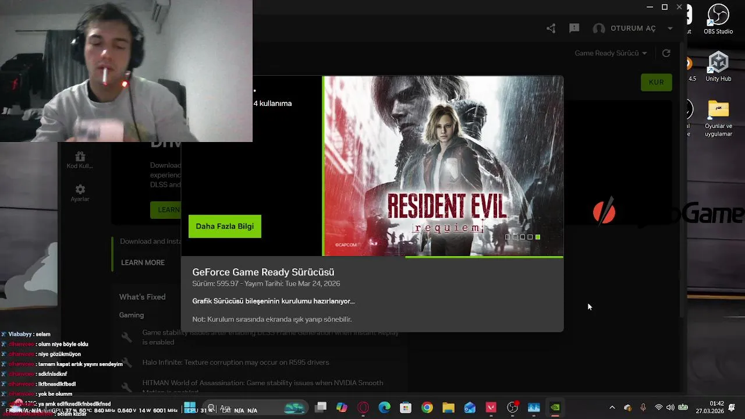Image resolution: width=745 pixels, height=419 pixels.
Task: Click 'Halo Infinite: Texture corruption' fix entry
Action: (236, 362)
